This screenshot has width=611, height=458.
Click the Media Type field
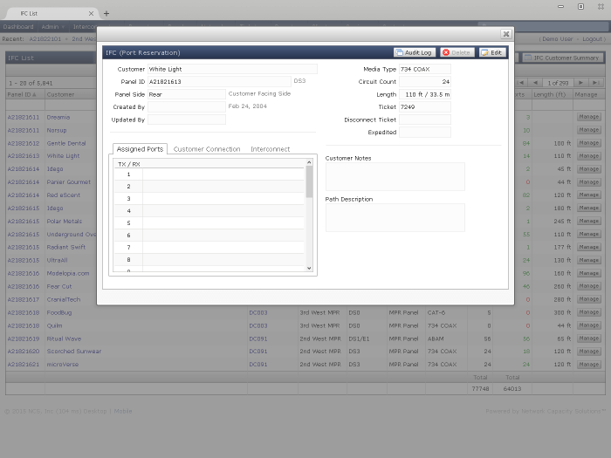pos(424,69)
